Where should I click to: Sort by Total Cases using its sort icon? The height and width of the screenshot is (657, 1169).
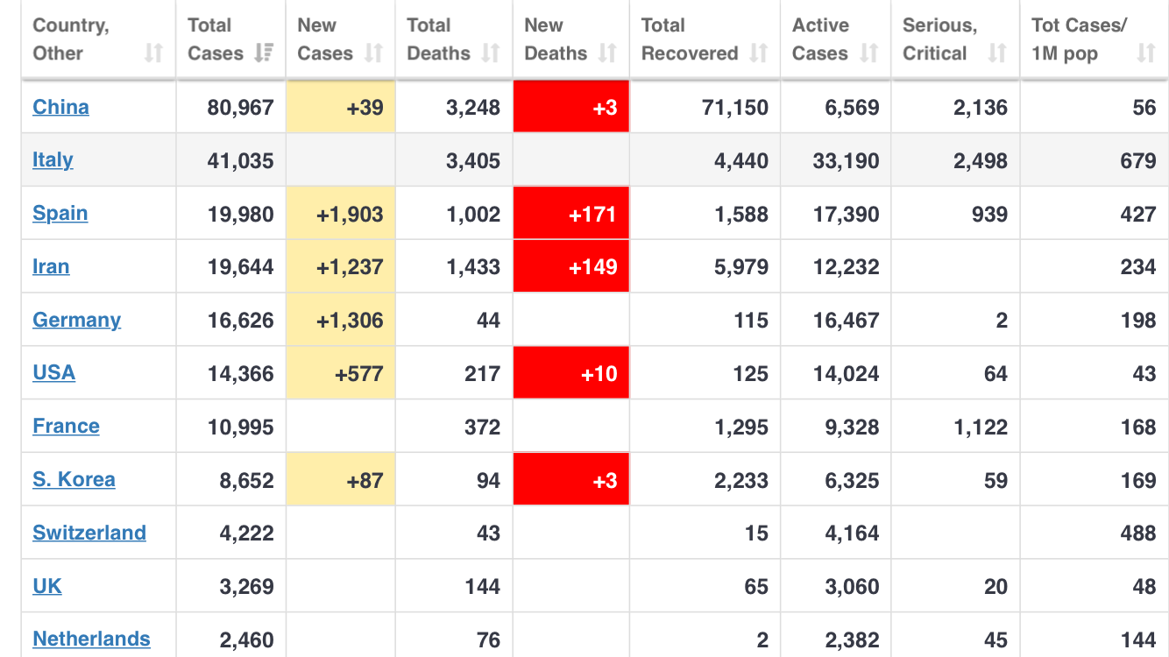pos(264,53)
